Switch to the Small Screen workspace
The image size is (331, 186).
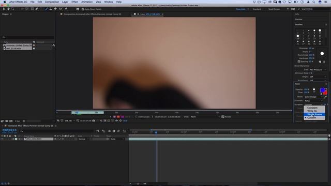(x=274, y=9)
